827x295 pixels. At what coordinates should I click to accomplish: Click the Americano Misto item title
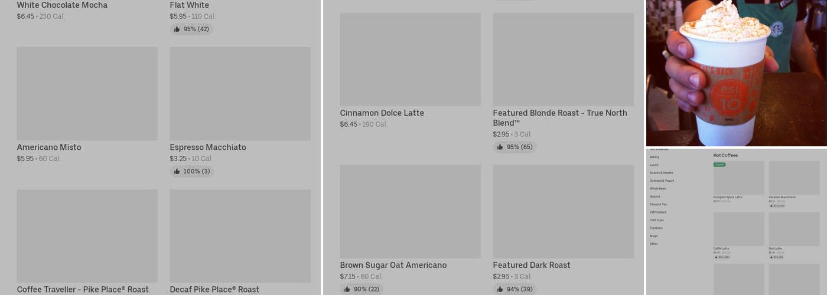pos(49,147)
